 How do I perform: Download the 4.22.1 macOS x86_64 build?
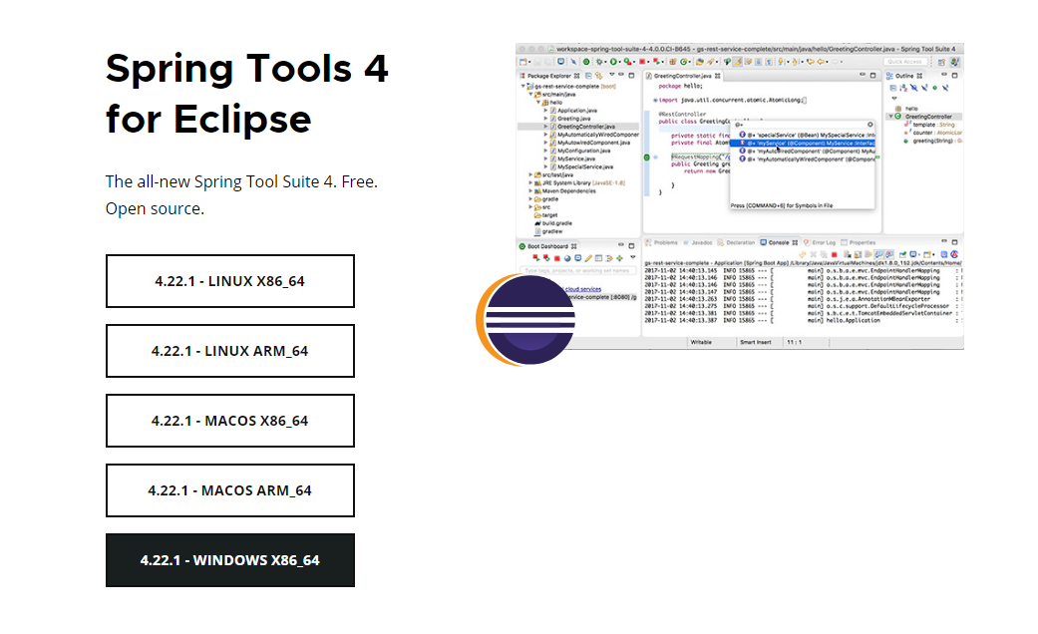(229, 421)
